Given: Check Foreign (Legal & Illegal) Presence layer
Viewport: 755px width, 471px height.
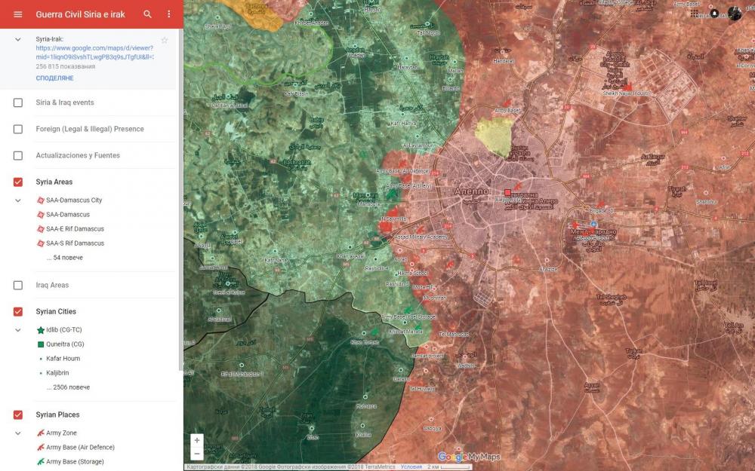Looking at the screenshot, I should (18, 129).
